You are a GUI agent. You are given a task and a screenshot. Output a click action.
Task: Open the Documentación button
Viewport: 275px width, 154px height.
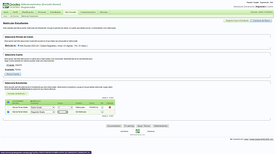tap(114, 126)
